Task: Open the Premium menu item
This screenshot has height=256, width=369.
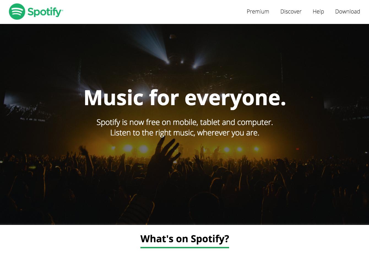Action: (x=258, y=12)
